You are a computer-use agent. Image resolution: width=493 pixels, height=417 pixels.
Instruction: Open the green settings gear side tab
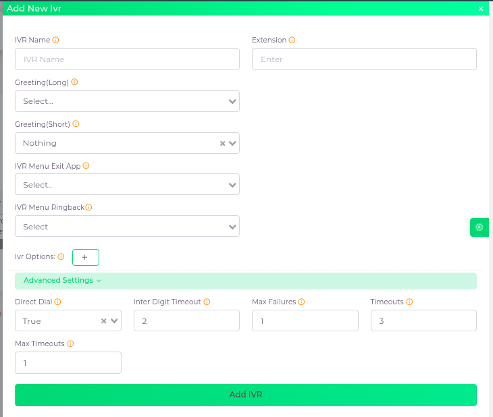coord(479,227)
